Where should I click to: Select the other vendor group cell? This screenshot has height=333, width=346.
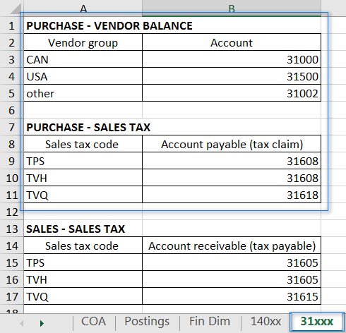click(x=83, y=93)
